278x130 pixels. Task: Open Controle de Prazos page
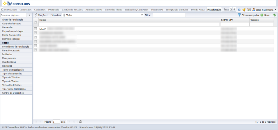(x=16, y=23)
